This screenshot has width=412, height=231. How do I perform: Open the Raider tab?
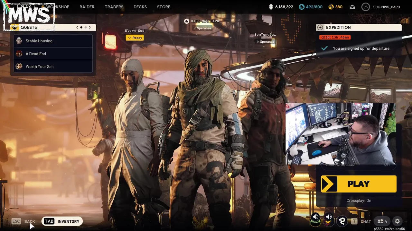point(87,7)
